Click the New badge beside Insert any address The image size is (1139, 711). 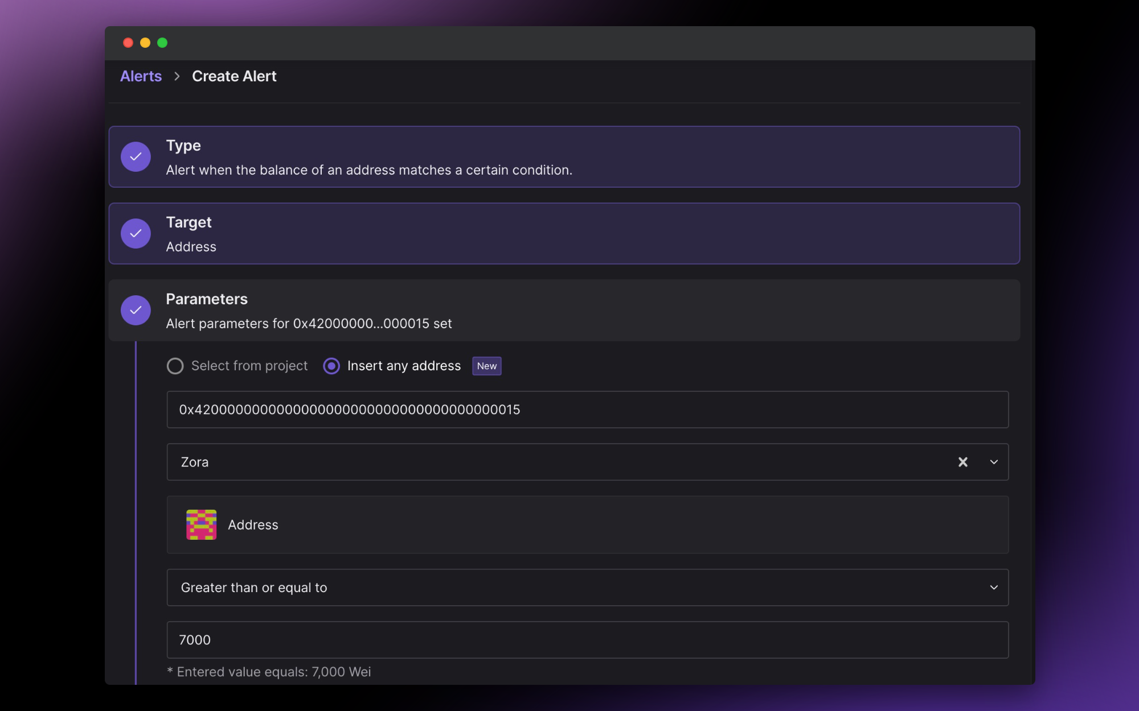click(486, 366)
